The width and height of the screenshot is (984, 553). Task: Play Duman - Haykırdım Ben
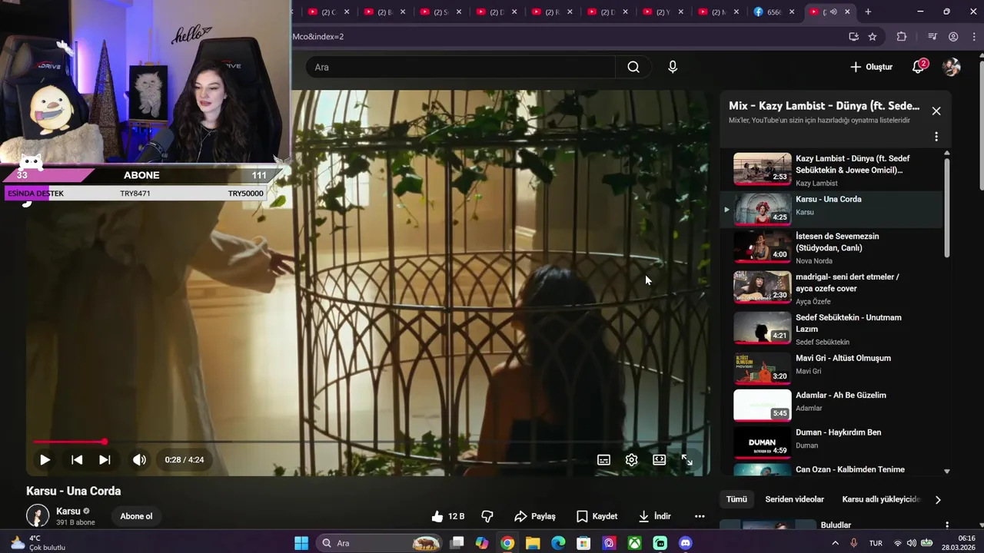(833, 442)
